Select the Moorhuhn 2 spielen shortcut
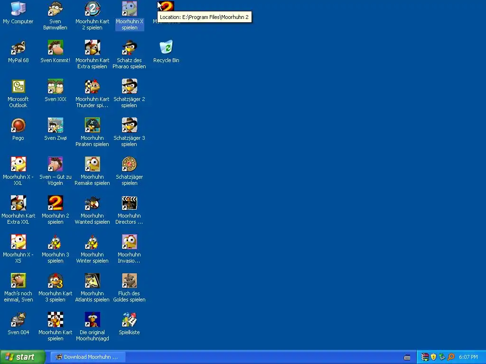This screenshot has width=486, height=364. point(55,203)
